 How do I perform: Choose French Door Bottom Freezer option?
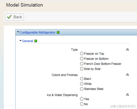point(82,64)
